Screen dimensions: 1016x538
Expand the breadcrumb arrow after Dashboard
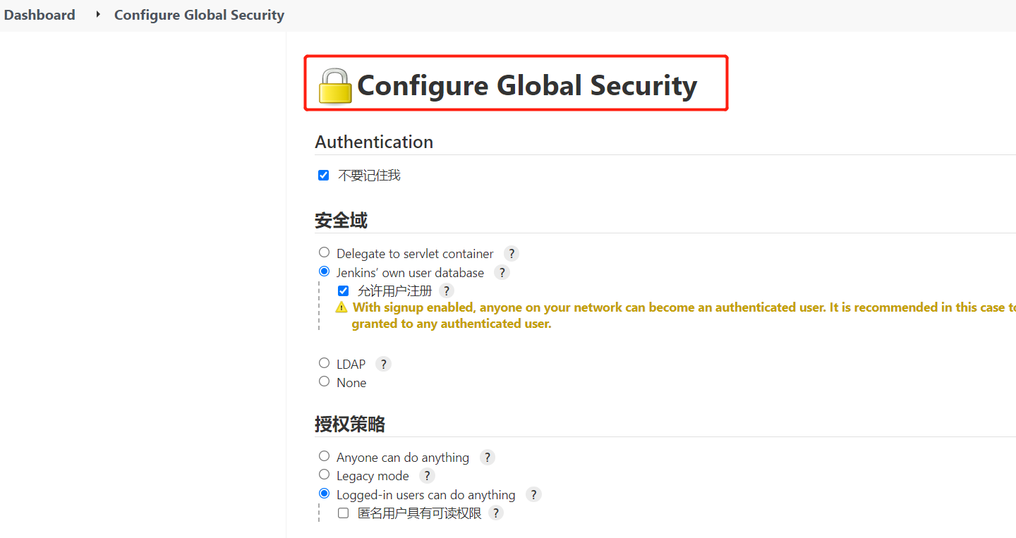click(x=98, y=15)
